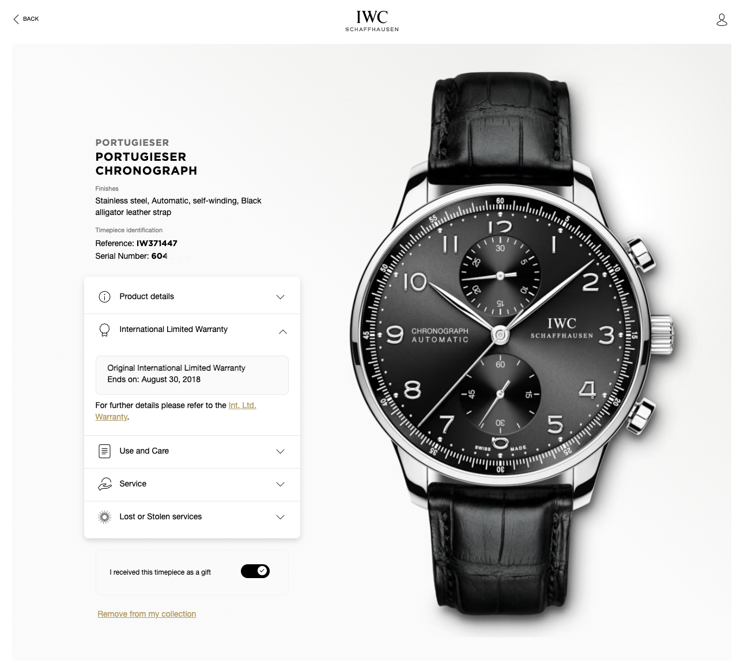Screen dimensions: 744x668
Task: Click the back arrow icon
Action: [x=16, y=19]
